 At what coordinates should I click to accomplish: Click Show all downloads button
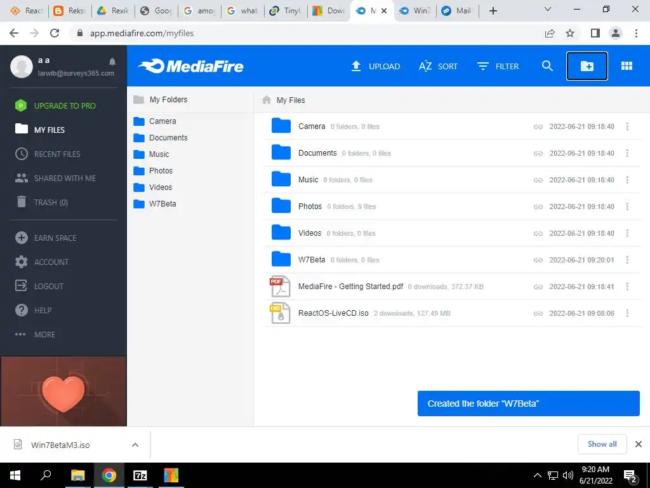coord(602,444)
